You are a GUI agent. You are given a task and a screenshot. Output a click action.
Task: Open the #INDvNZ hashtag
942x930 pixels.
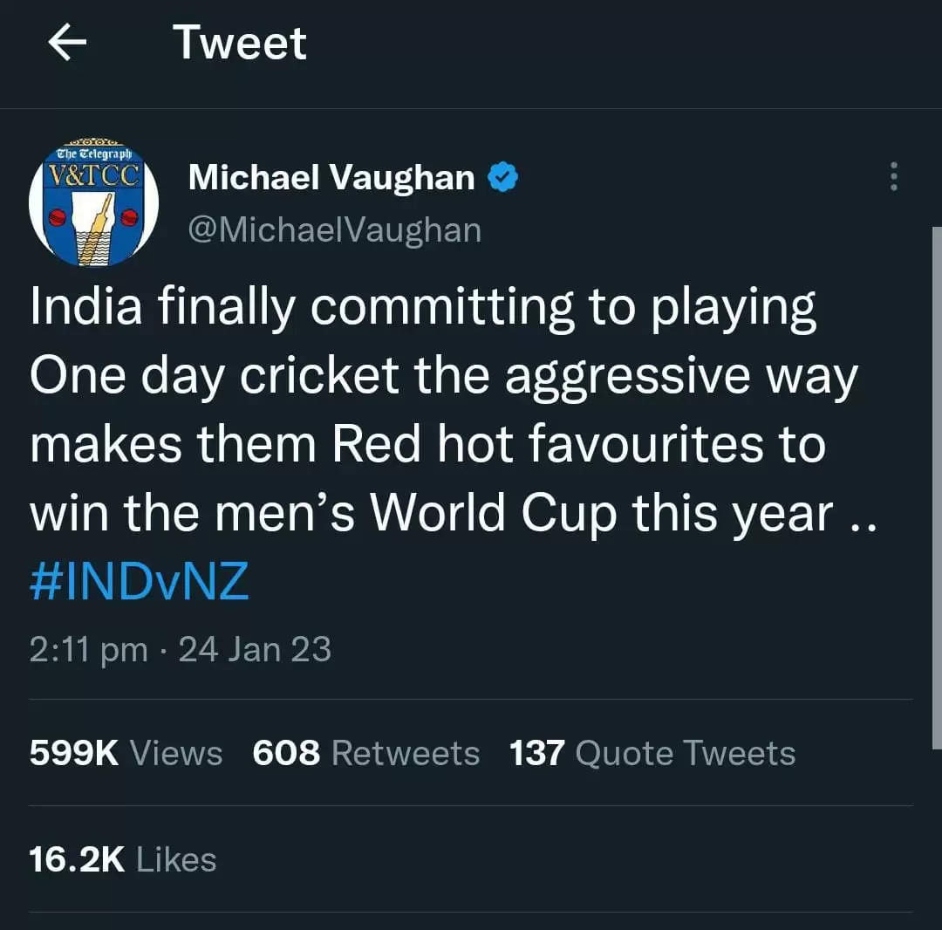click(x=139, y=581)
